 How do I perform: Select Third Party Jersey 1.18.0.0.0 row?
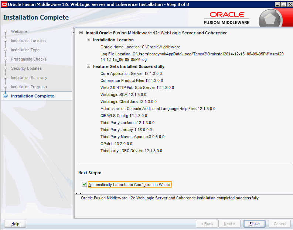tap(126, 130)
